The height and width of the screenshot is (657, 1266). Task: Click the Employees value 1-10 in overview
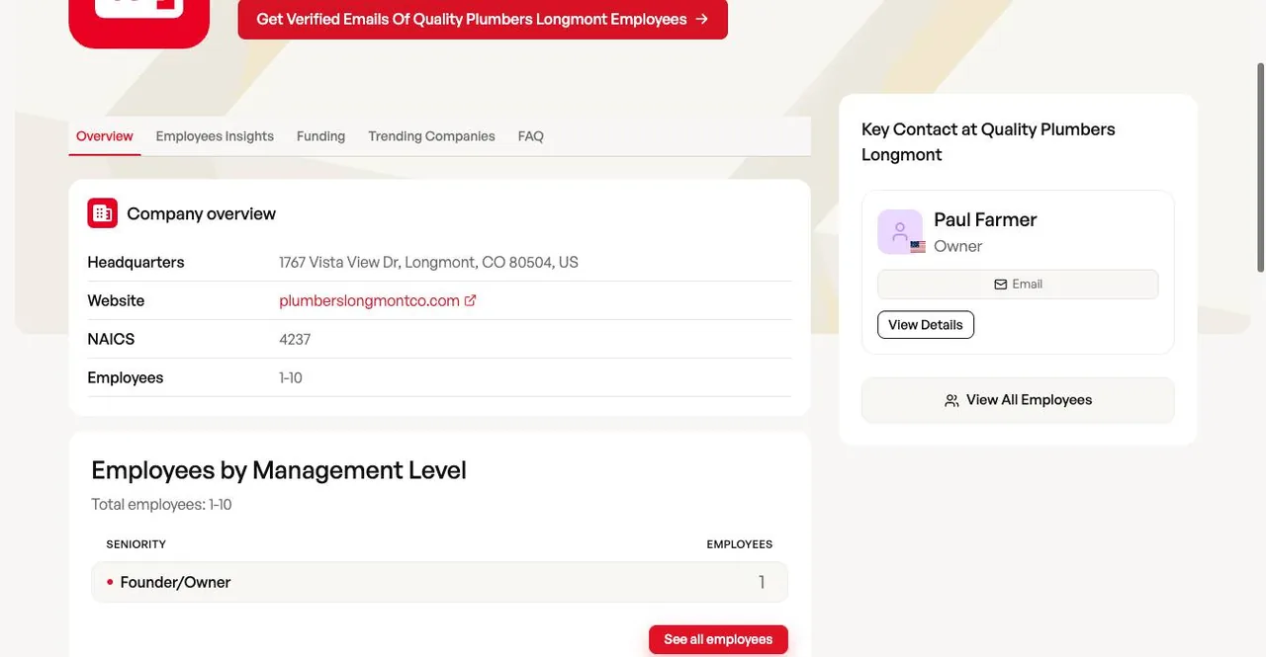click(291, 377)
